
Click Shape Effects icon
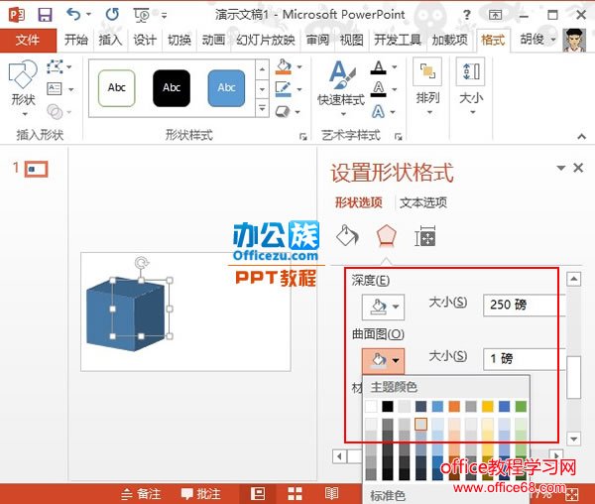(x=283, y=111)
